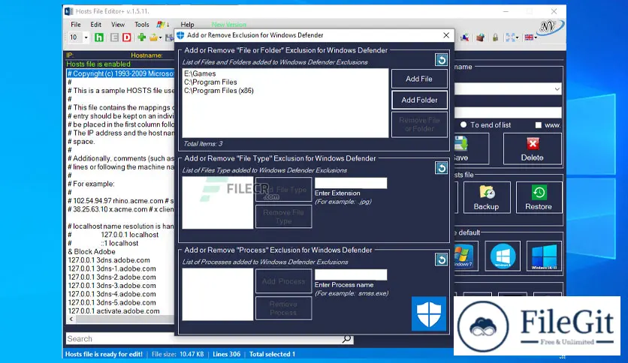Select C:\Program Files in the exclusions list
The width and height of the screenshot is (628, 363).
pos(210,82)
